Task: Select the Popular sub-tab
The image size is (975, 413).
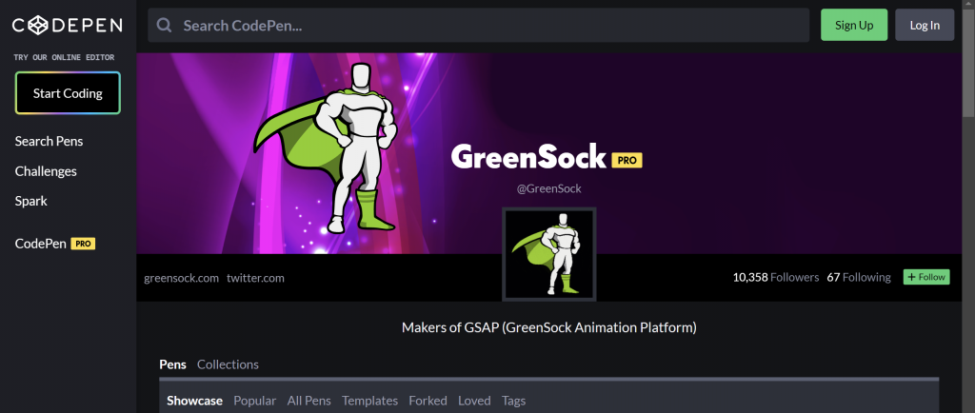Action: (x=255, y=401)
